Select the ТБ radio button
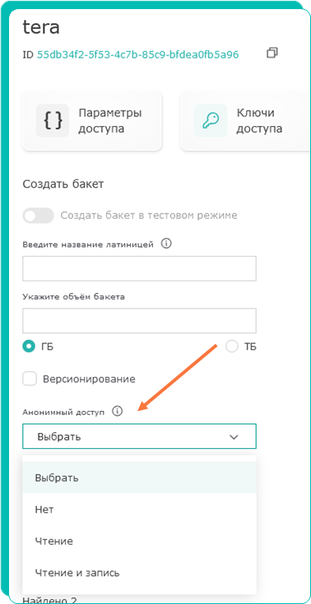Image resolution: width=311 pixels, height=604 pixels. click(x=232, y=347)
